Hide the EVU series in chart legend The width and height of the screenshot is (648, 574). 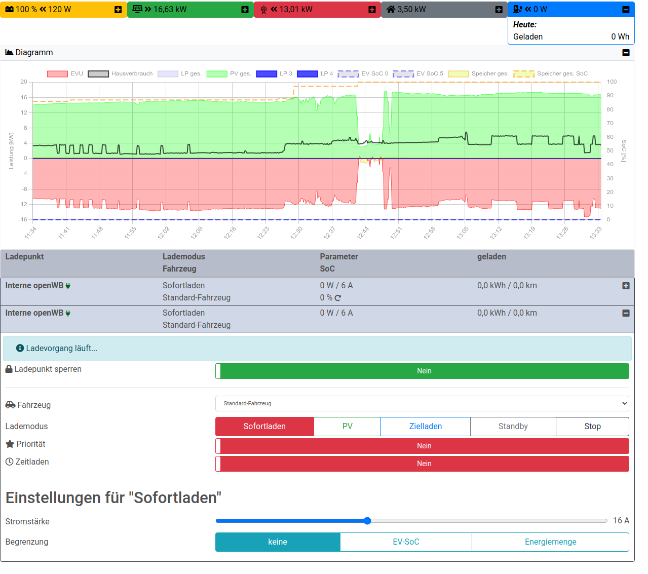(65, 73)
